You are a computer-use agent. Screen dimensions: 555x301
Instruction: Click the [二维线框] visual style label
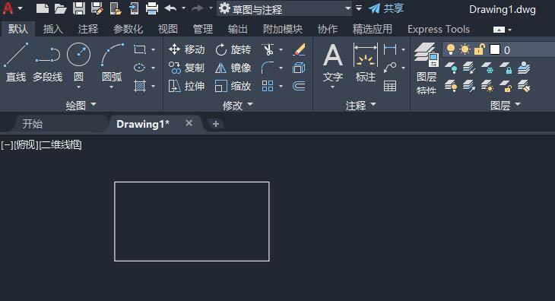click(61, 144)
